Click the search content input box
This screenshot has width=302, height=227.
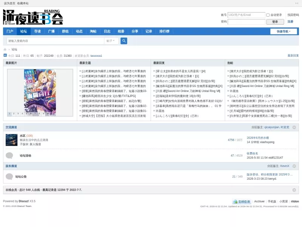coord(55,41)
